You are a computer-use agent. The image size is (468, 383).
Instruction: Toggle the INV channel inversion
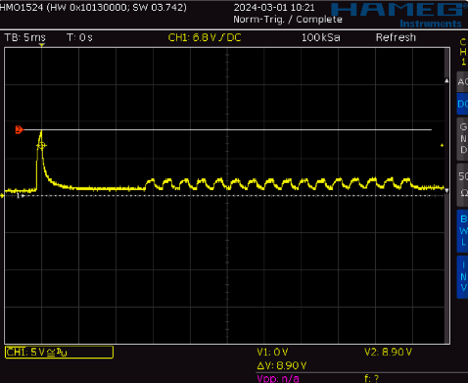coord(462,277)
